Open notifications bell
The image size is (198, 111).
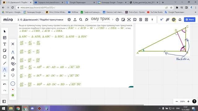180,19
